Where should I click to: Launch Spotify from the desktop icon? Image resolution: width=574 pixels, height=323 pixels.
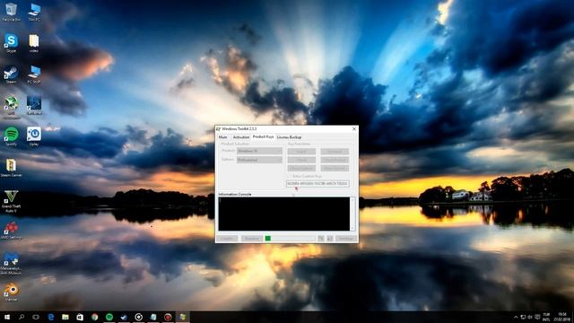(11, 136)
